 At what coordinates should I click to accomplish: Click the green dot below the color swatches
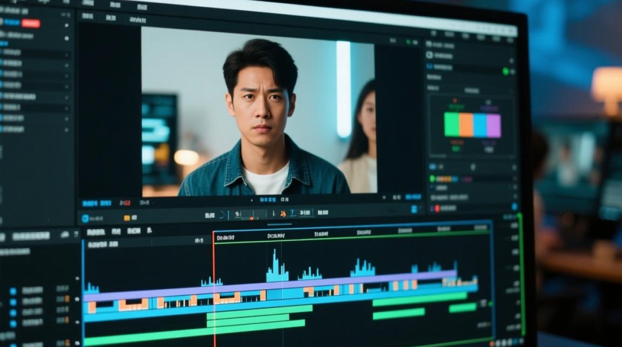[x=432, y=179]
